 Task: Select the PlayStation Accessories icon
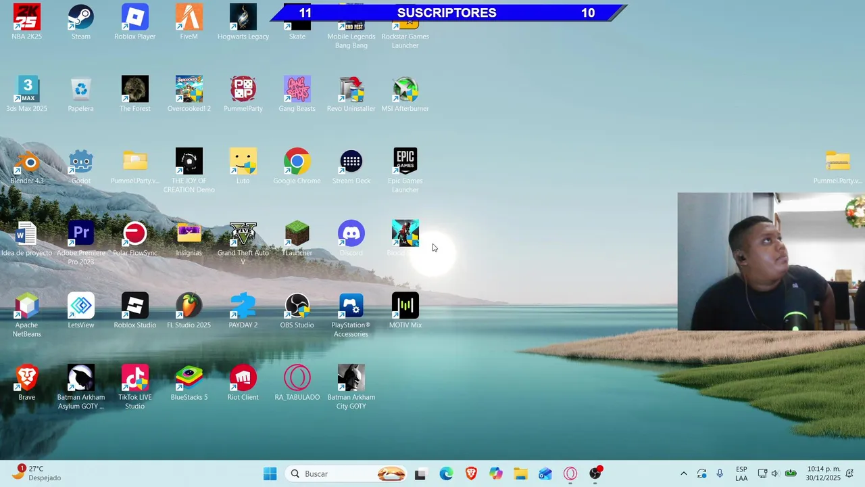(351, 306)
